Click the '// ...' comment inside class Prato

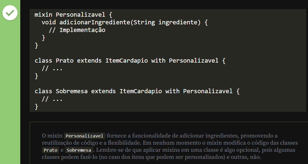[x=52, y=68]
